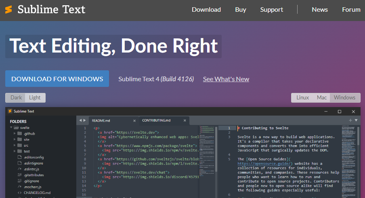Expand the site folder arrow
365x198 pixels.
(x=15, y=139)
